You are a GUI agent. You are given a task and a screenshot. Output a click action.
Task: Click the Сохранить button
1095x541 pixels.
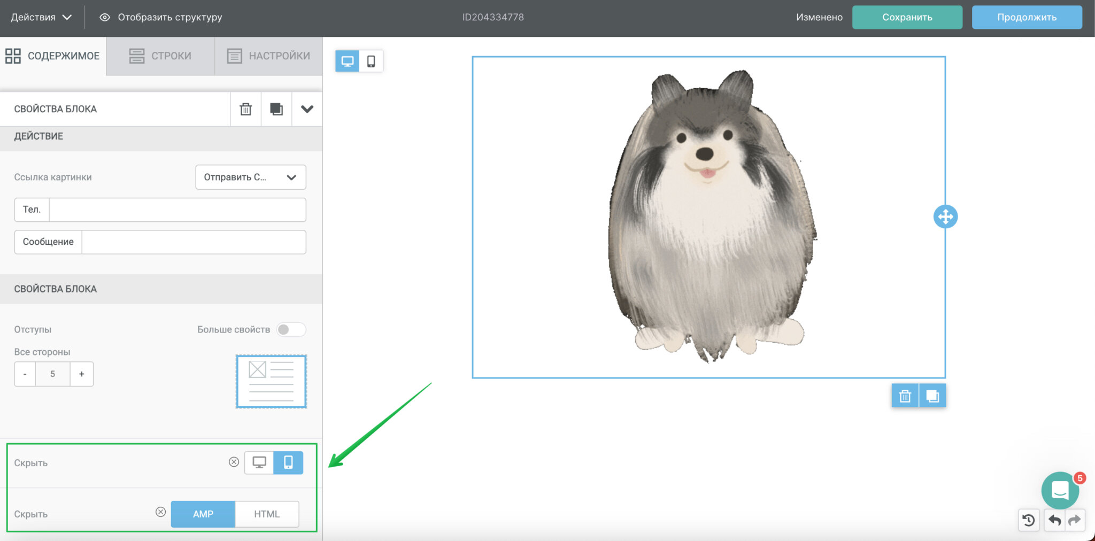click(x=907, y=17)
